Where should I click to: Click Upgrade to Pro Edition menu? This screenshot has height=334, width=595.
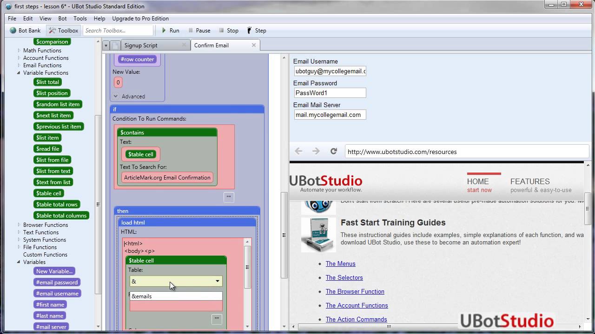tap(140, 19)
